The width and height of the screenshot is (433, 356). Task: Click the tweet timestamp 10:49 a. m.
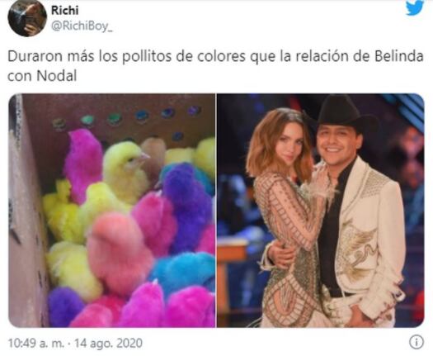36,344
